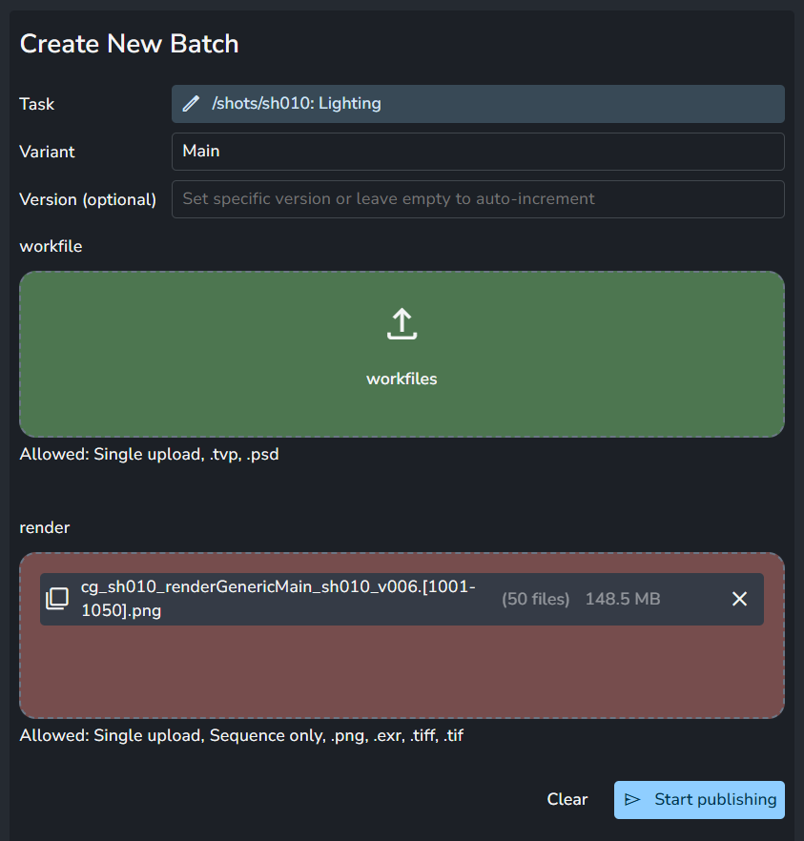The image size is (804, 841).
Task: Click the Clear button
Action: (567, 800)
